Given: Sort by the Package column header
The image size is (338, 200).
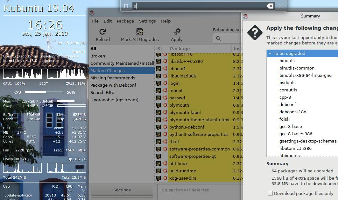Looking at the screenshot, I should pos(200,49).
